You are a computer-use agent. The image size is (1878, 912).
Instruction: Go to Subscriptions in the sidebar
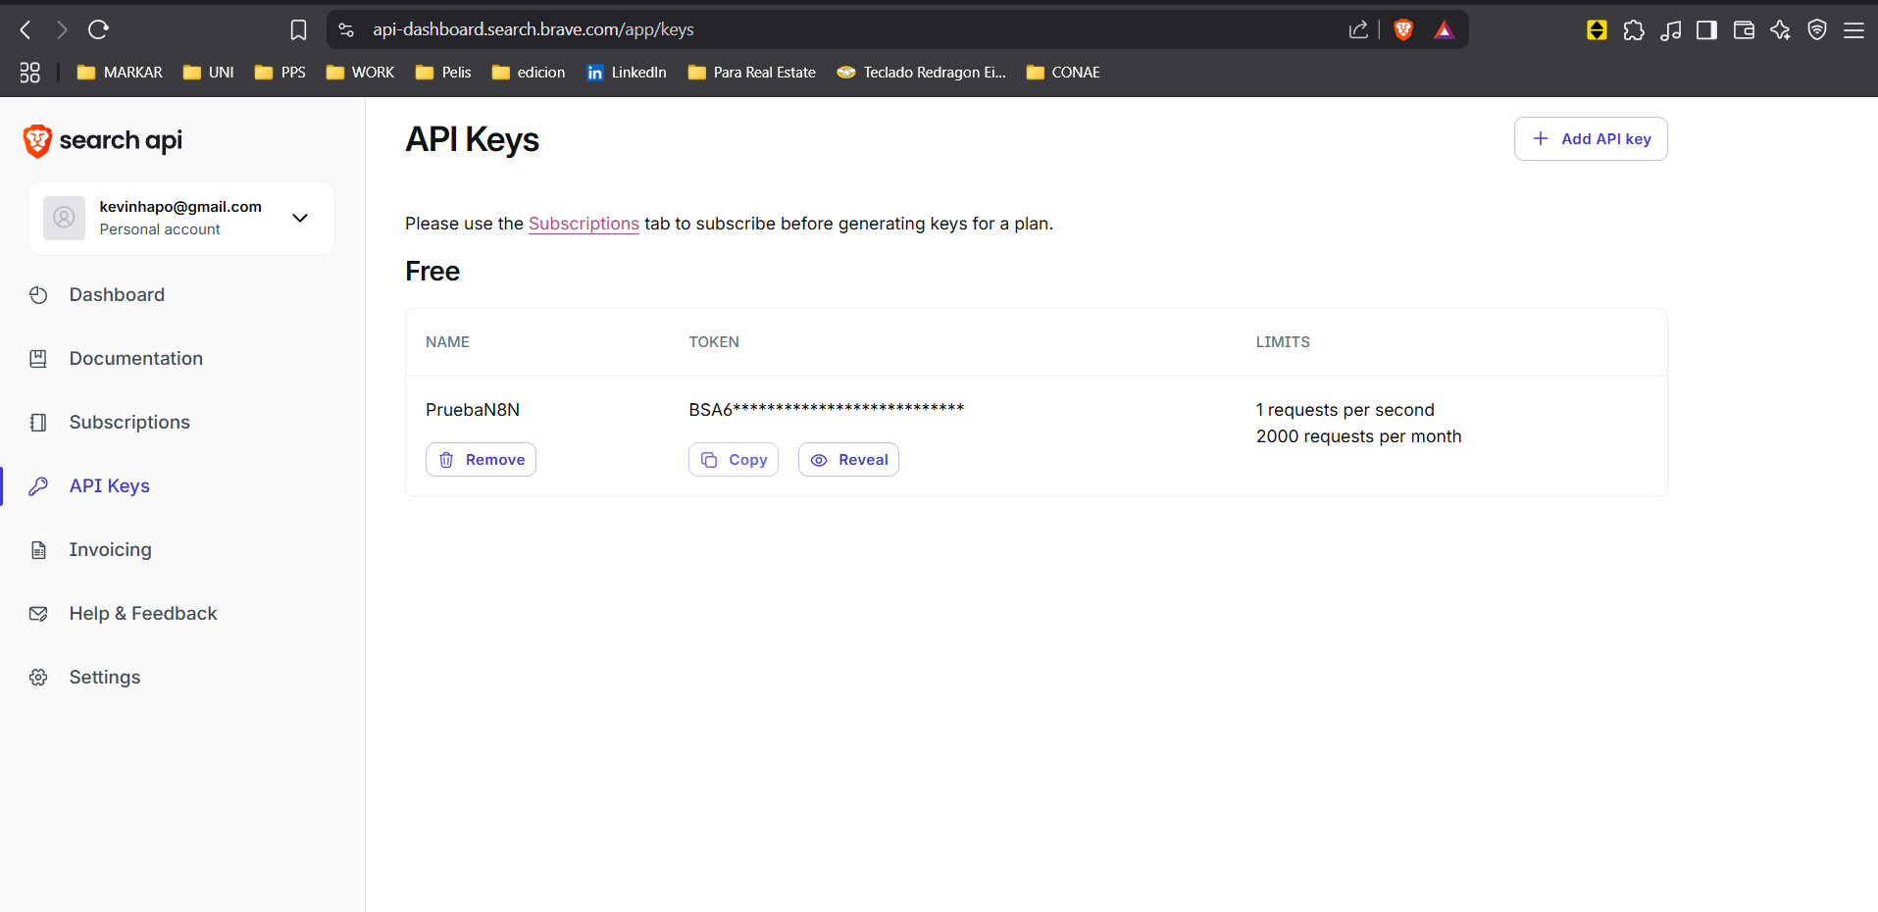(129, 423)
